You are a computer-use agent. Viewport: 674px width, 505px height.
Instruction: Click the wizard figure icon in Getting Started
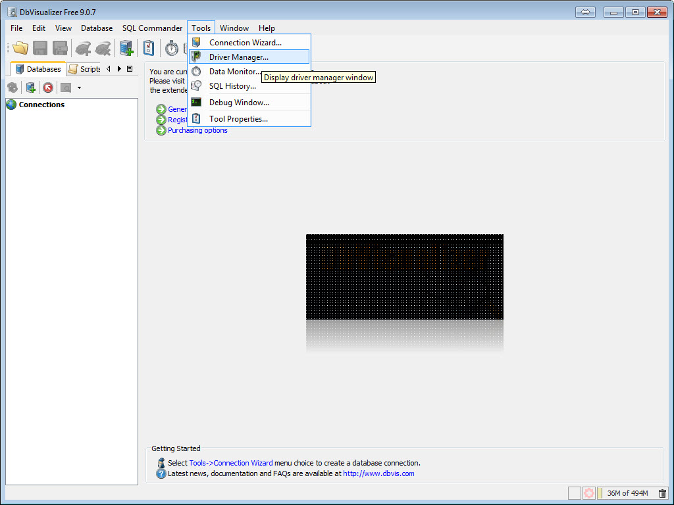[161, 463]
